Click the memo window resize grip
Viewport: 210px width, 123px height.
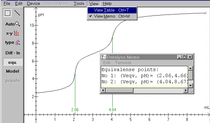pos(191,91)
